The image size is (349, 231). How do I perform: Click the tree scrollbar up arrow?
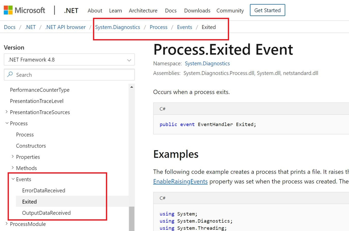pyautogui.click(x=132, y=87)
